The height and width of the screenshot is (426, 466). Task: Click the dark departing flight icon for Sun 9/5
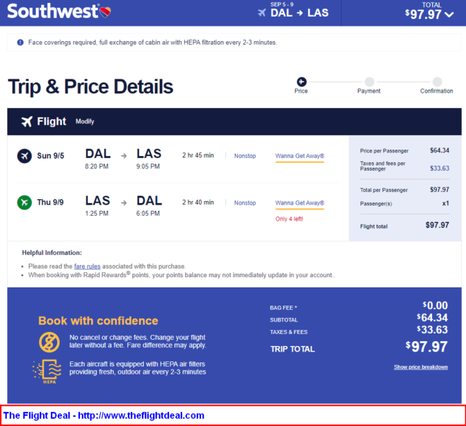pyautogui.click(x=24, y=156)
